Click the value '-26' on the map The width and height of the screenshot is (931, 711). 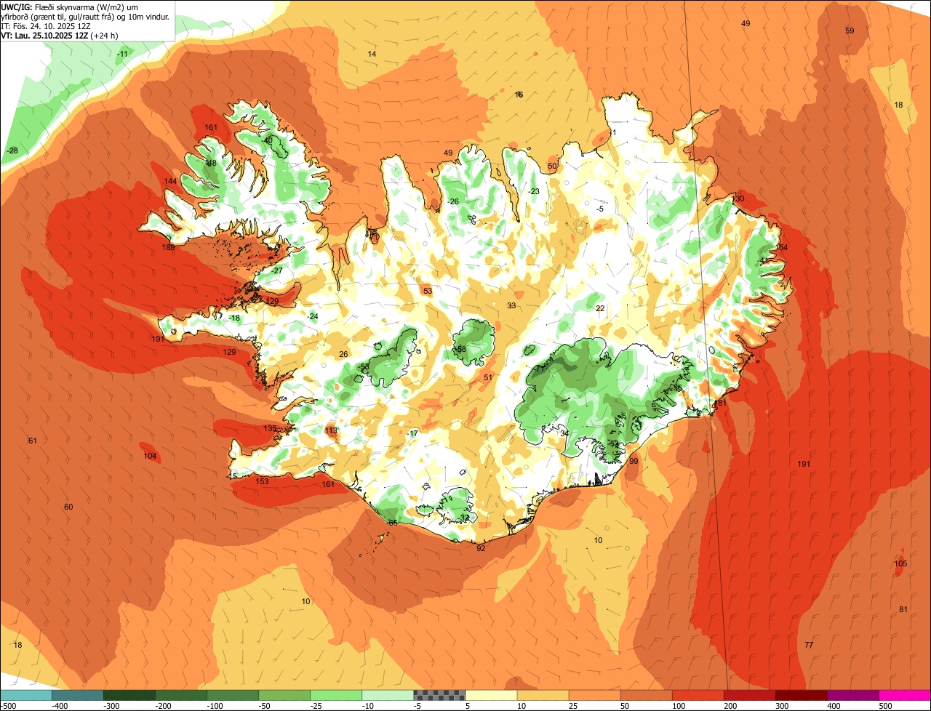point(454,201)
